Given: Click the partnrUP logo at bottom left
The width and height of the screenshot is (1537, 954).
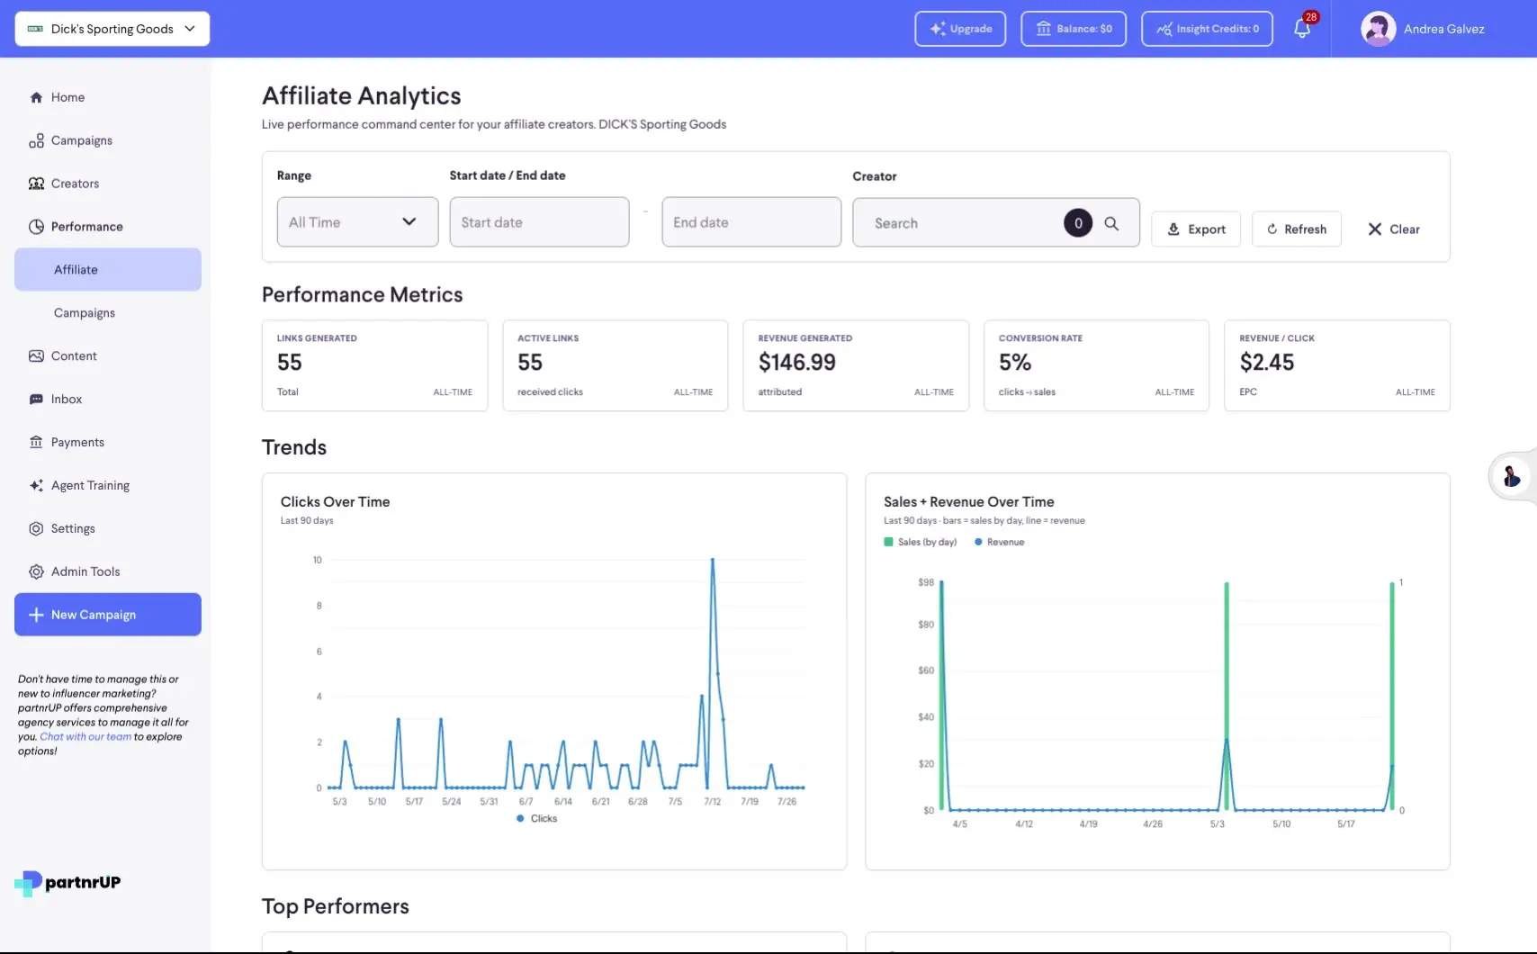Looking at the screenshot, I should [x=67, y=883].
